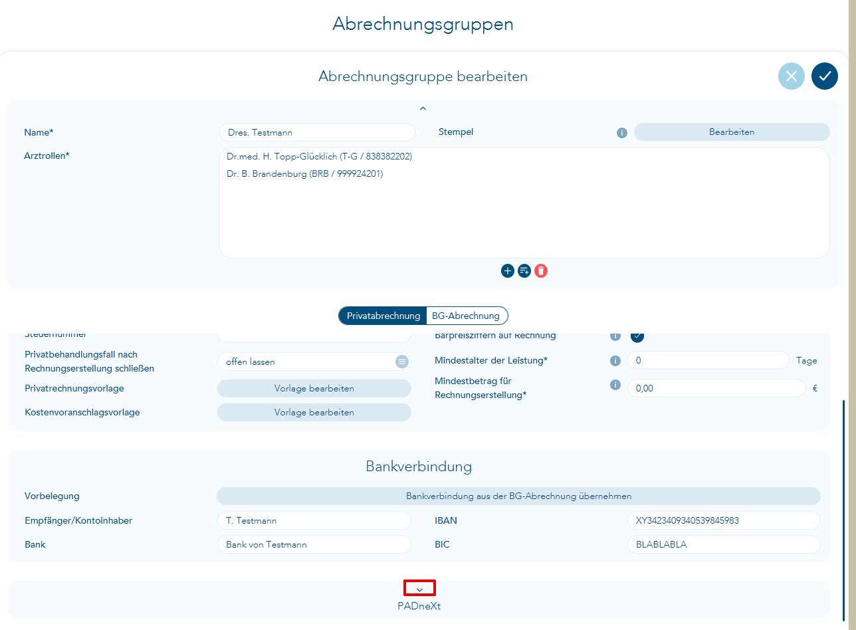This screenshot has height=630, width=856.
Task: Click the add-from-list icon below Arztrollen
Action: click(524, 270)
